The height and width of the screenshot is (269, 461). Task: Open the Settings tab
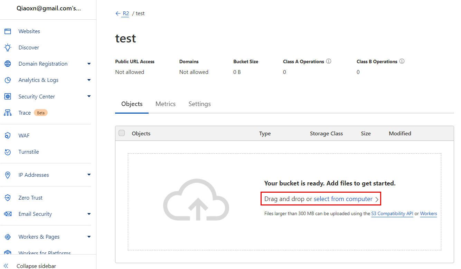click(x=199, y=104)
